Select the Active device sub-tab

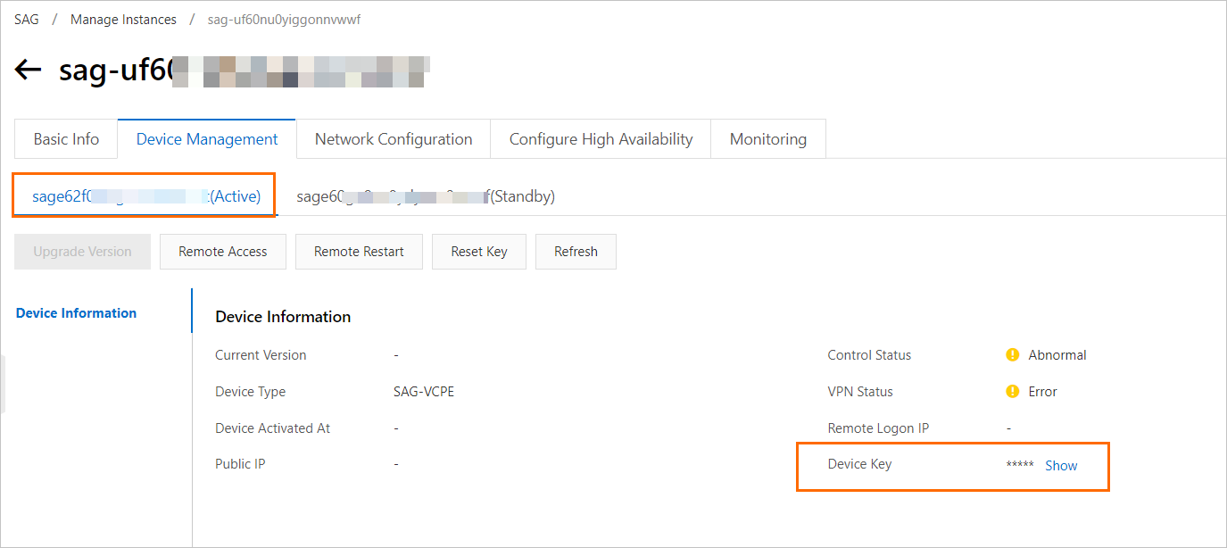tap(146, 196)
